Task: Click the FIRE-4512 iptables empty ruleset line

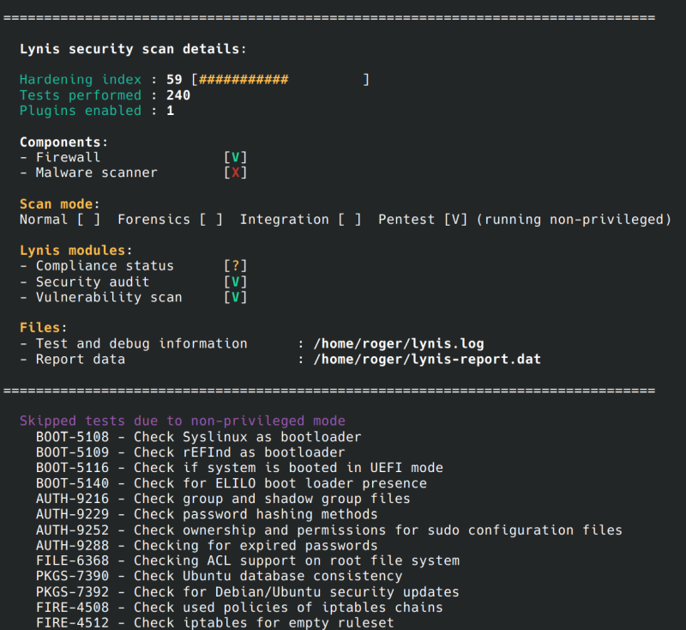Action: click(214, 622)
